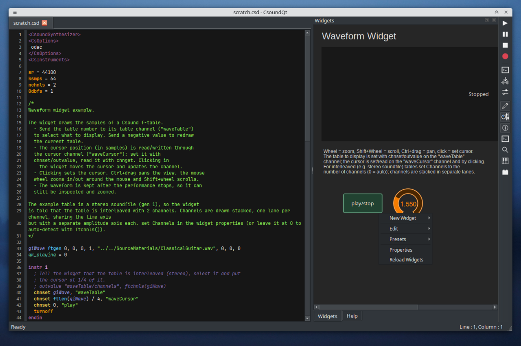This screenshot has height=346, width=521.
Task: Show the help info icon
Action: (505, 128)
